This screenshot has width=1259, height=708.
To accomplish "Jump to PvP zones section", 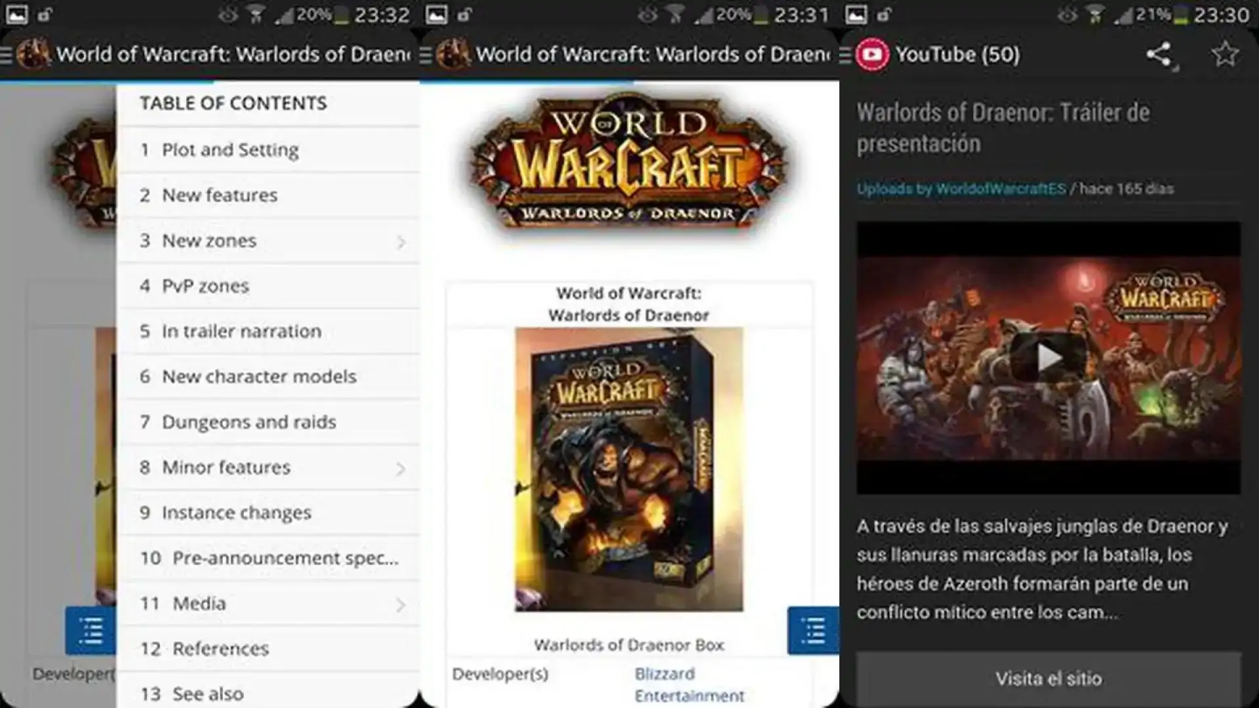I will coord(268,286).
